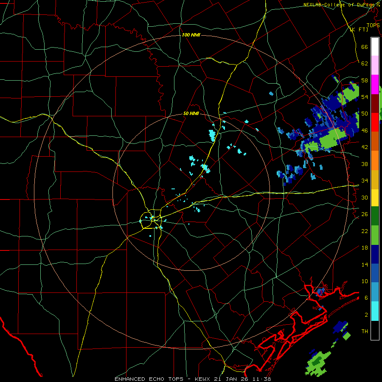The height and width of the screenshot is (382, 382).
Task: Click the 62 value on the scale
Action: click(365, 64)
